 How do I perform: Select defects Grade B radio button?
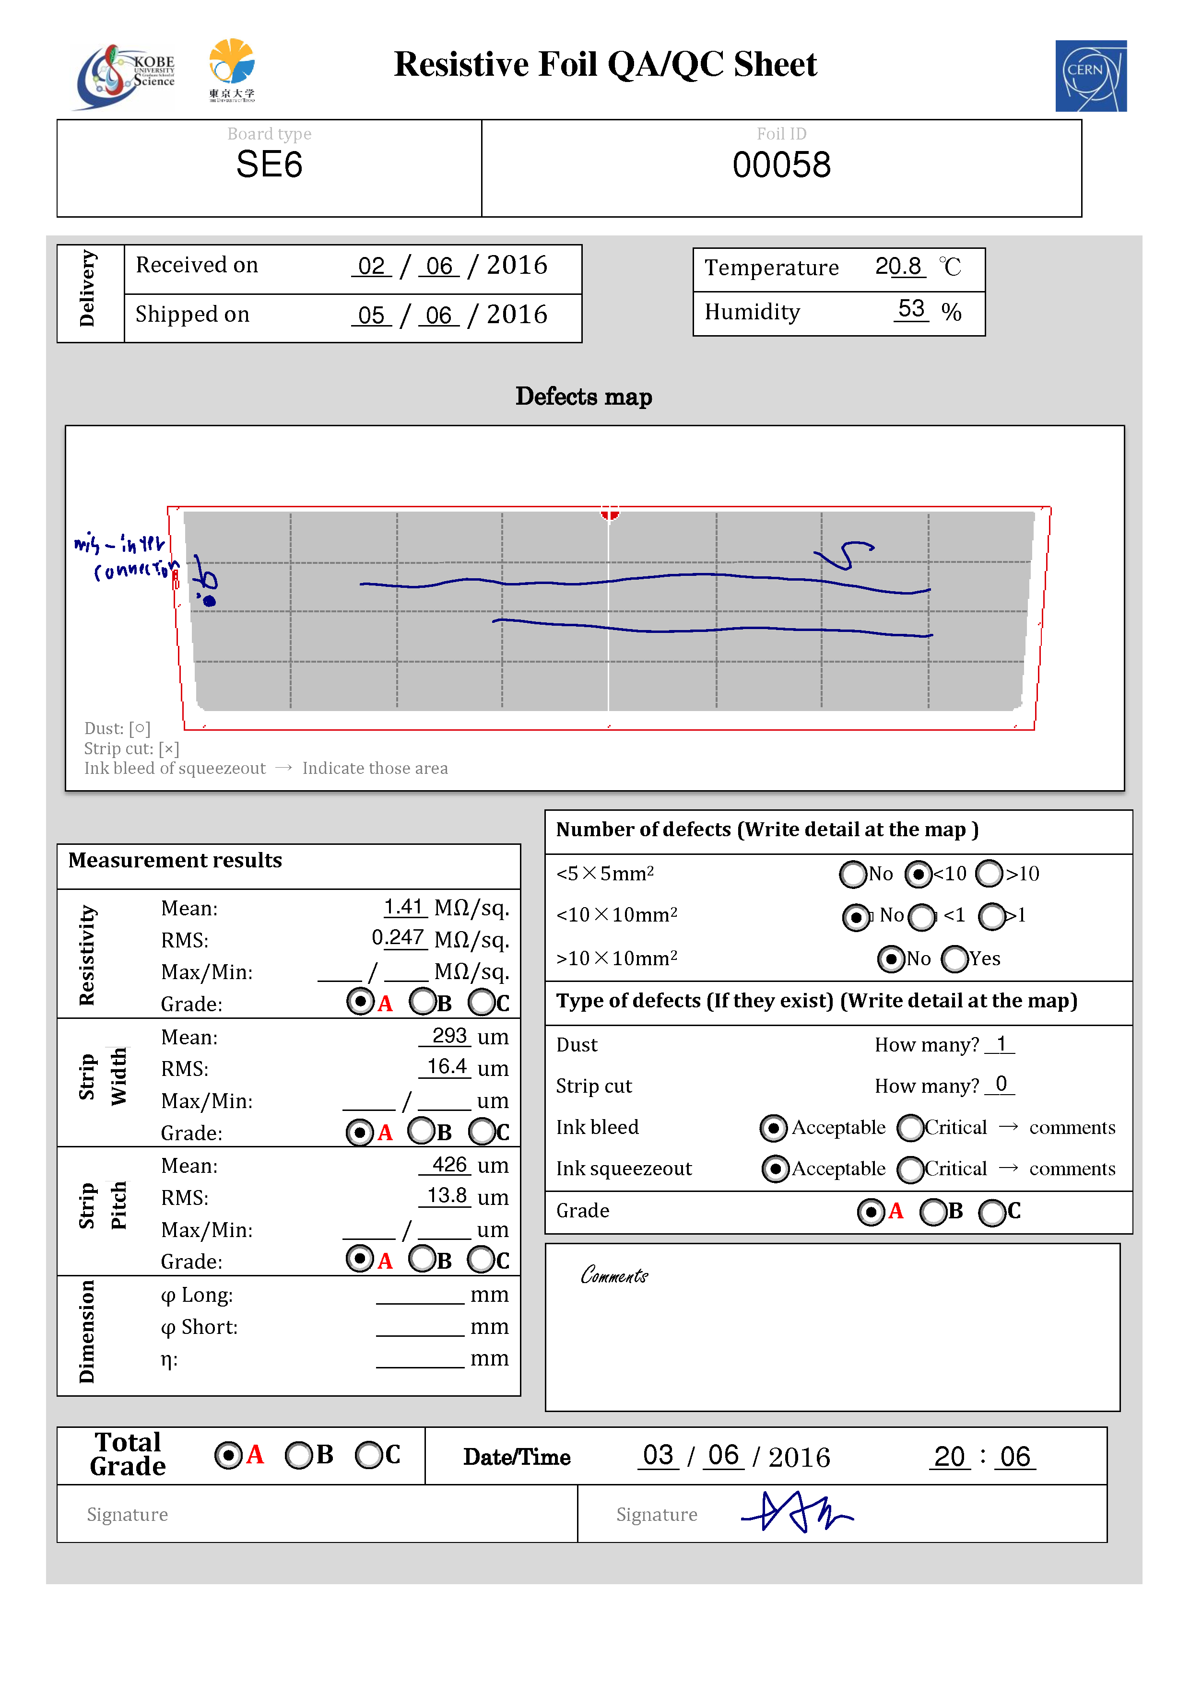point(933,1213)
